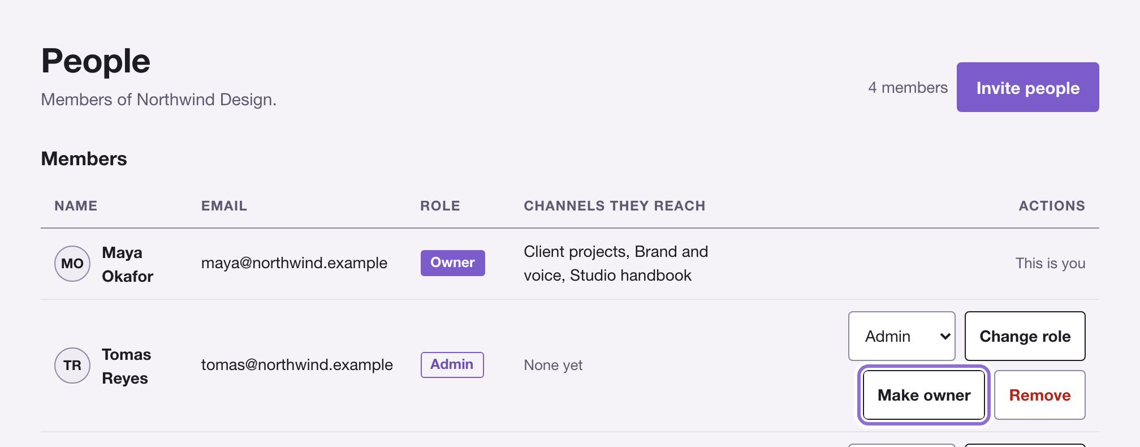
Task: Click the MO avatar for Maya Okafor
Action: [72, 264]
